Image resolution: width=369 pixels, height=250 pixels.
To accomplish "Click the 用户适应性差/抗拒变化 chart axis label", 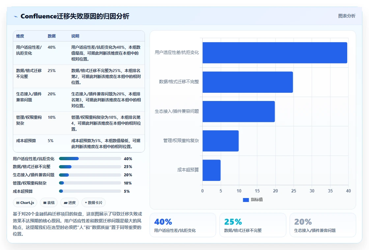I will click(177, 52).
